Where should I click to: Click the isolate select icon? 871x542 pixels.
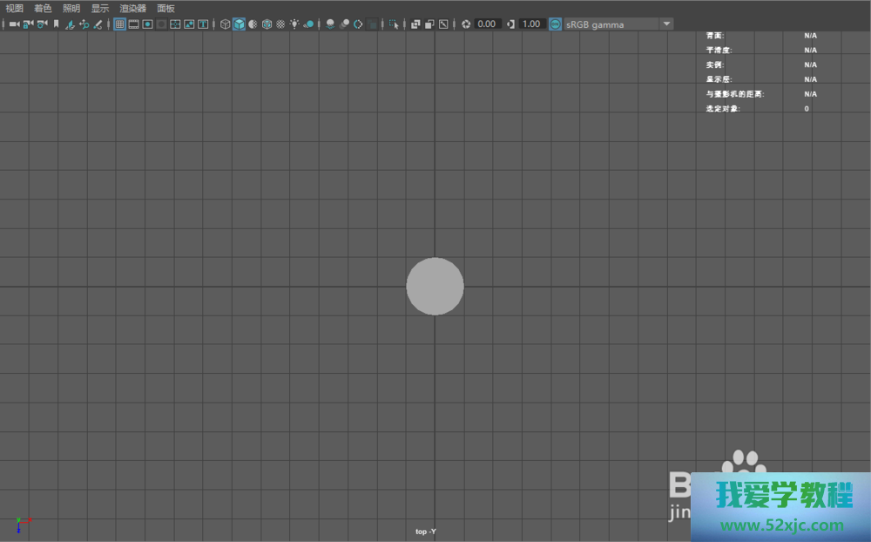coord(395,24)
